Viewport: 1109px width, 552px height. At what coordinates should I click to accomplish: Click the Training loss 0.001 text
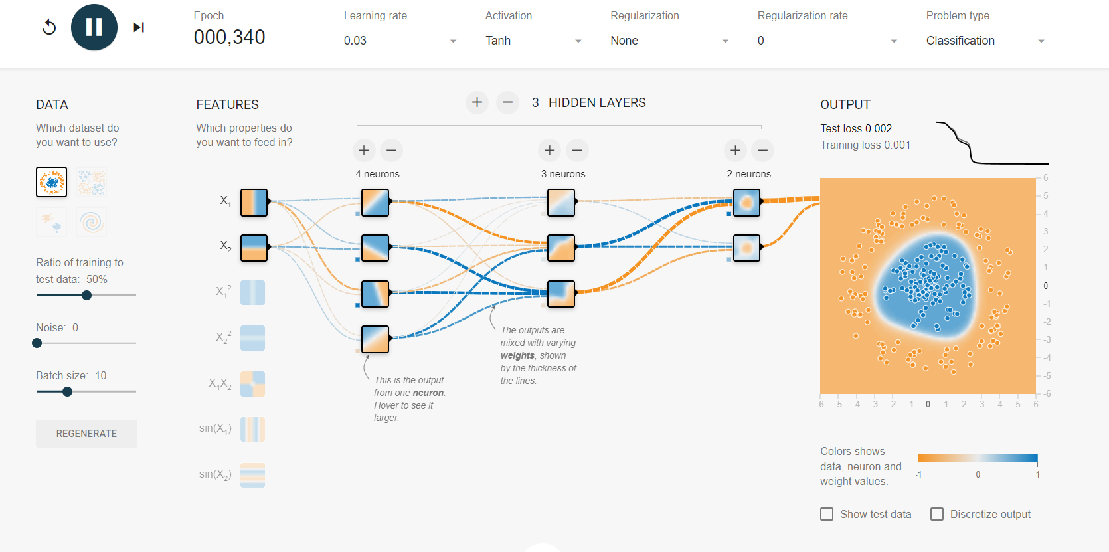865,145
